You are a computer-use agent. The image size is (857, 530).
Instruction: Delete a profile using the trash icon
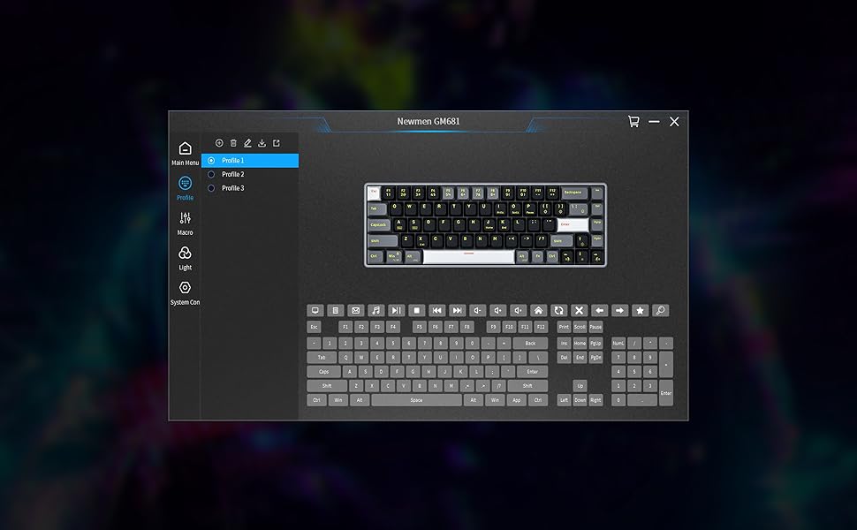coord(233,142)
